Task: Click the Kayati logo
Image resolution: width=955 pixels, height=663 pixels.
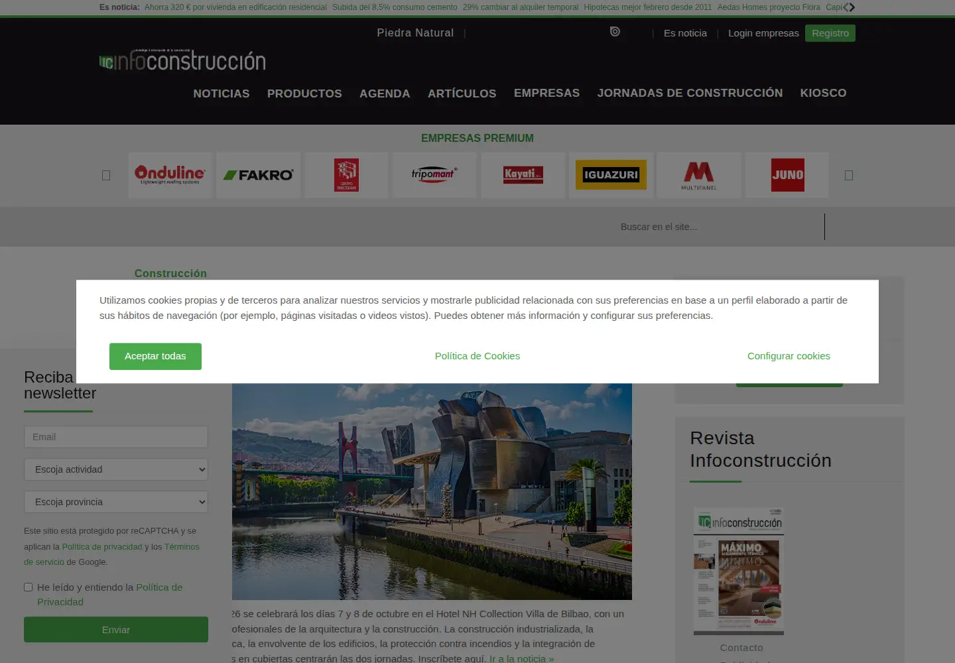Action: (x=523, y=175)
